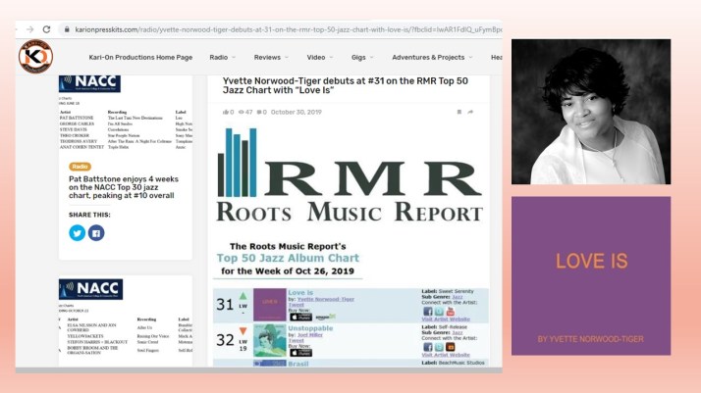
Task: Open Visit Artist Website in the Unstoppable row
Action: click(446, 355)
